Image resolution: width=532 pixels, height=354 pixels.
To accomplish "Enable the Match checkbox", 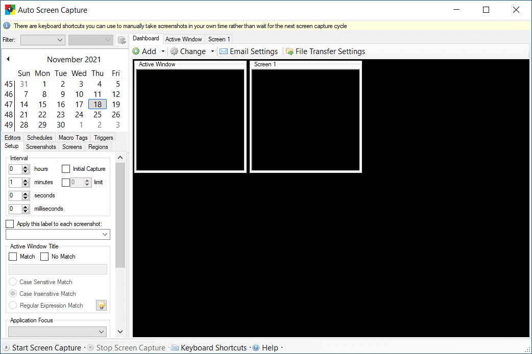I will click(13, 257).
